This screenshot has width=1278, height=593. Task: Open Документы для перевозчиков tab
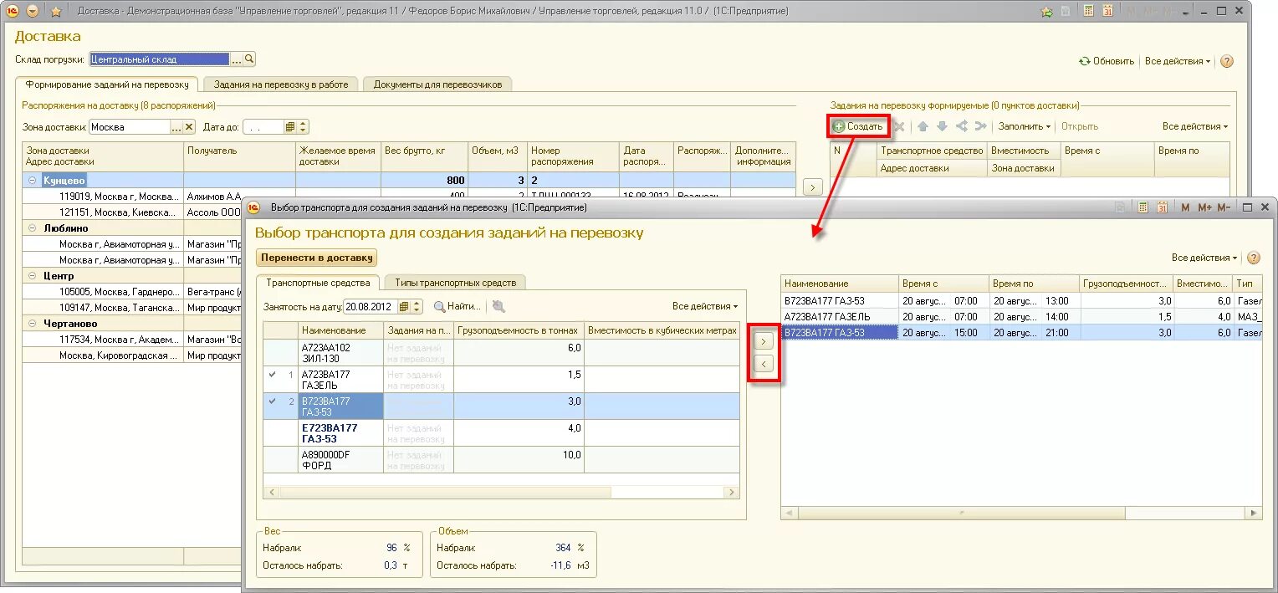tap(437, 84)
